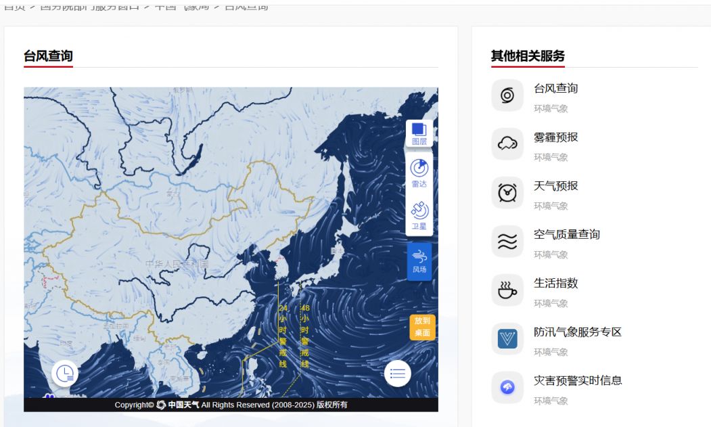Click the typhoon swirl icon for 台风查询
This screenshot has height=427, width=711.
pos(507,95)
